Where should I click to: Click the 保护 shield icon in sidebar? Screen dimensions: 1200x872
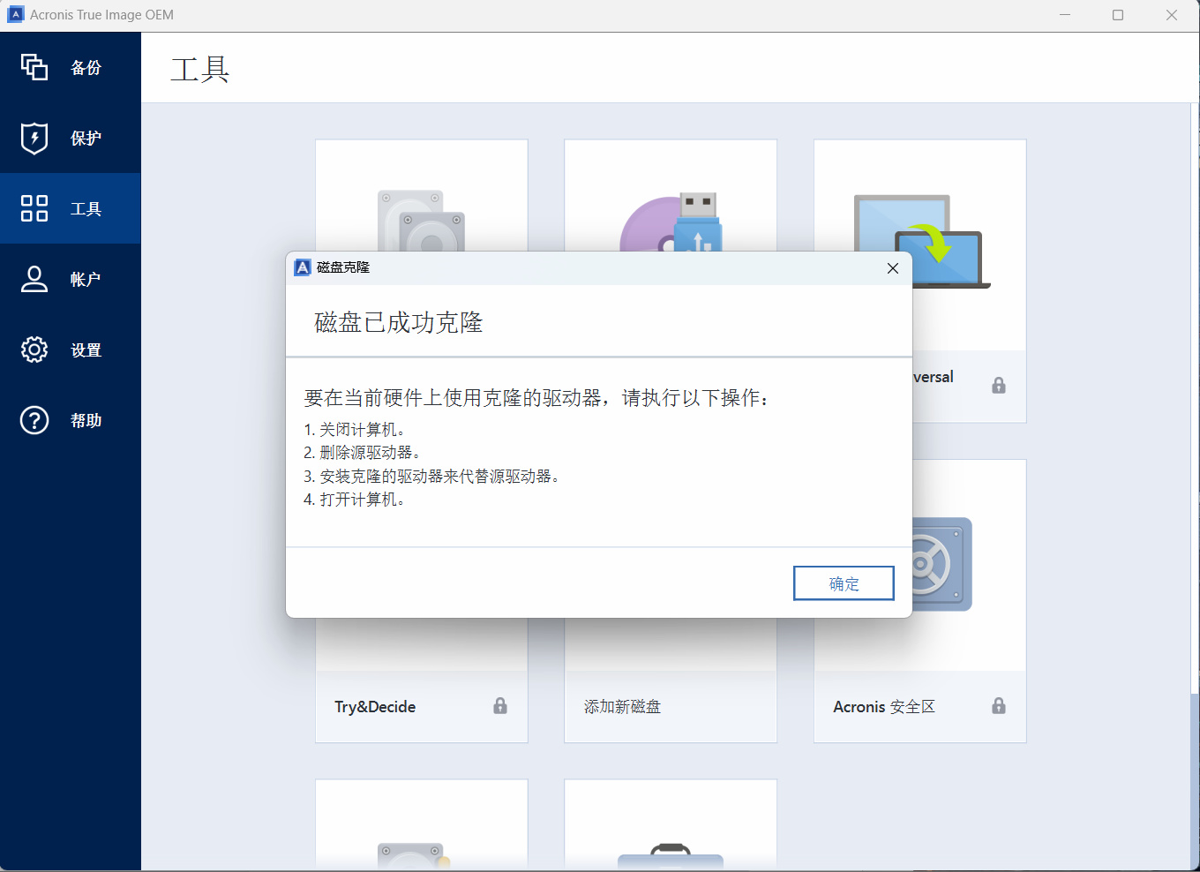pos(34,138)
